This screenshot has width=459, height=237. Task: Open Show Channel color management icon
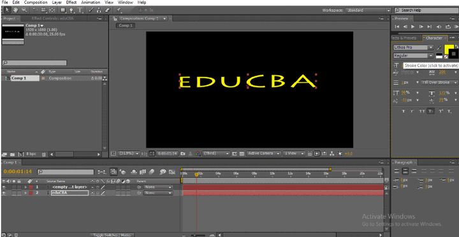(198, 154)
